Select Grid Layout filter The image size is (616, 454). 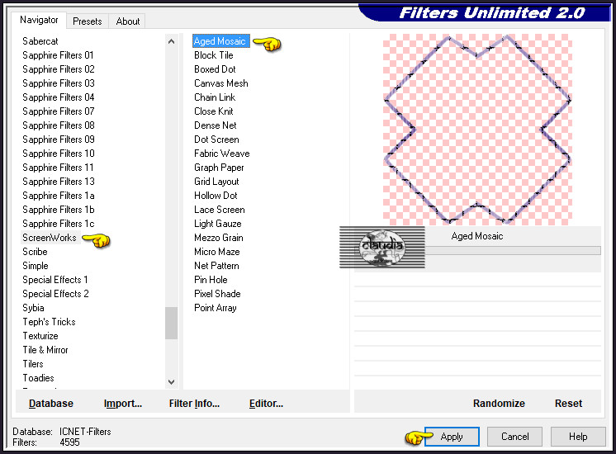[216, 182]
